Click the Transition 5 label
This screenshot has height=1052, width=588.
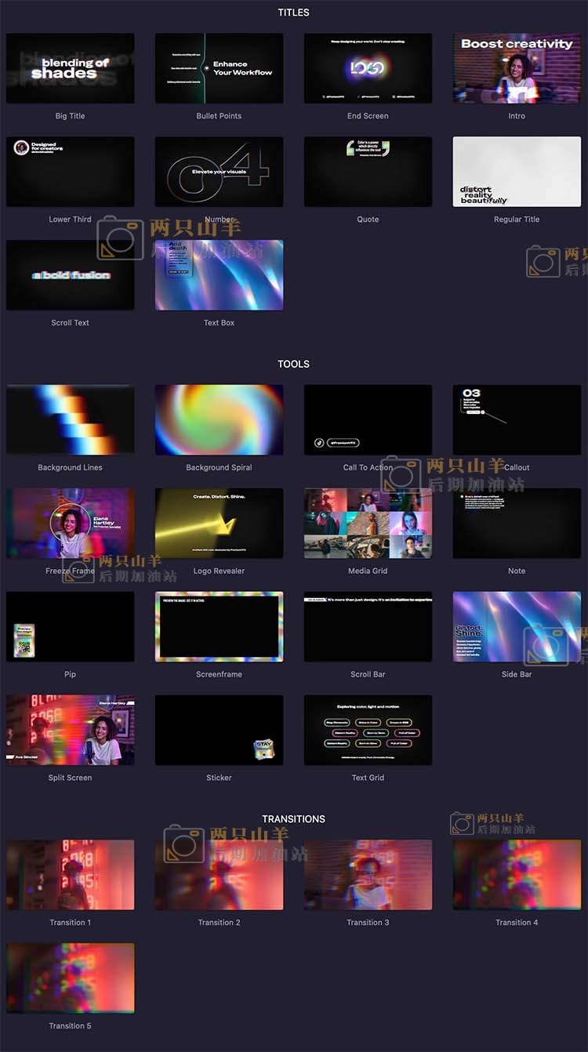(70, 1025)
